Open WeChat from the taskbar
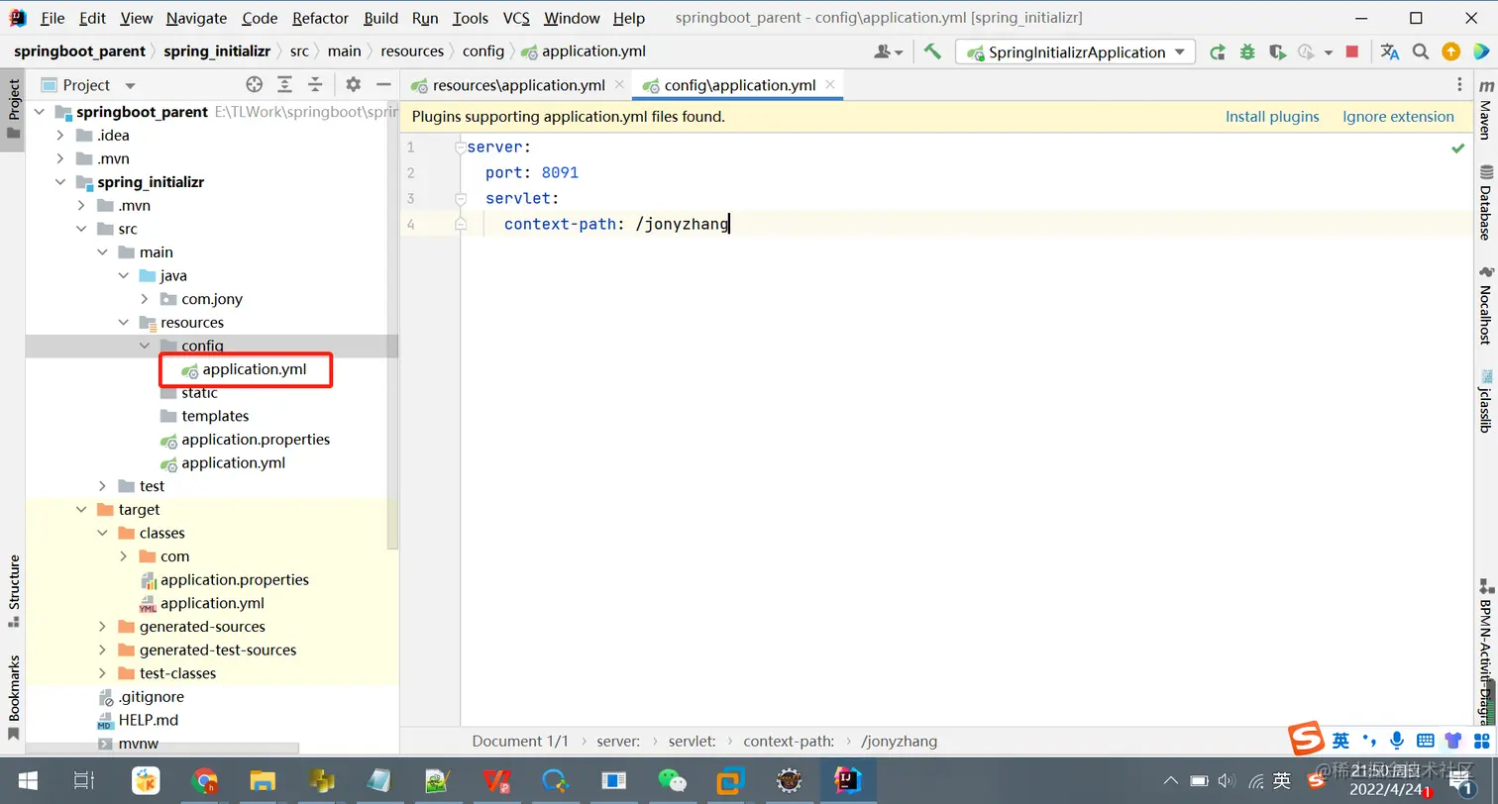This screenshot has width=1498, height=804. coord(673,780)
